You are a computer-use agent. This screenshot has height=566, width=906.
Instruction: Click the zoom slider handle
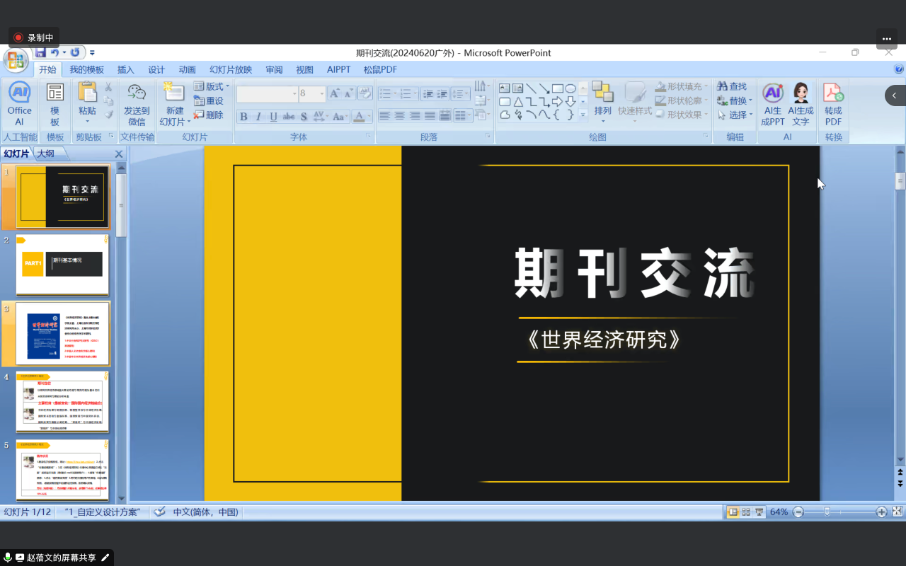(827, 512)
